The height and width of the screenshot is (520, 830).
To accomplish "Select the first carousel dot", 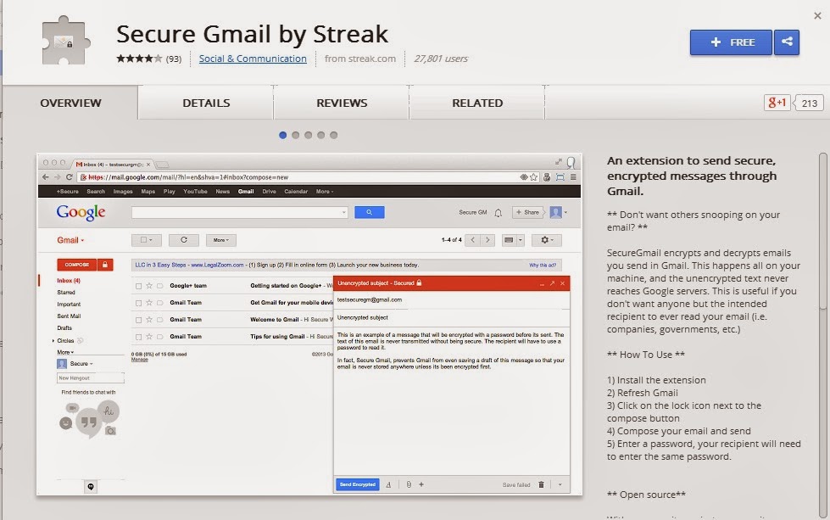I will (282, 135).
